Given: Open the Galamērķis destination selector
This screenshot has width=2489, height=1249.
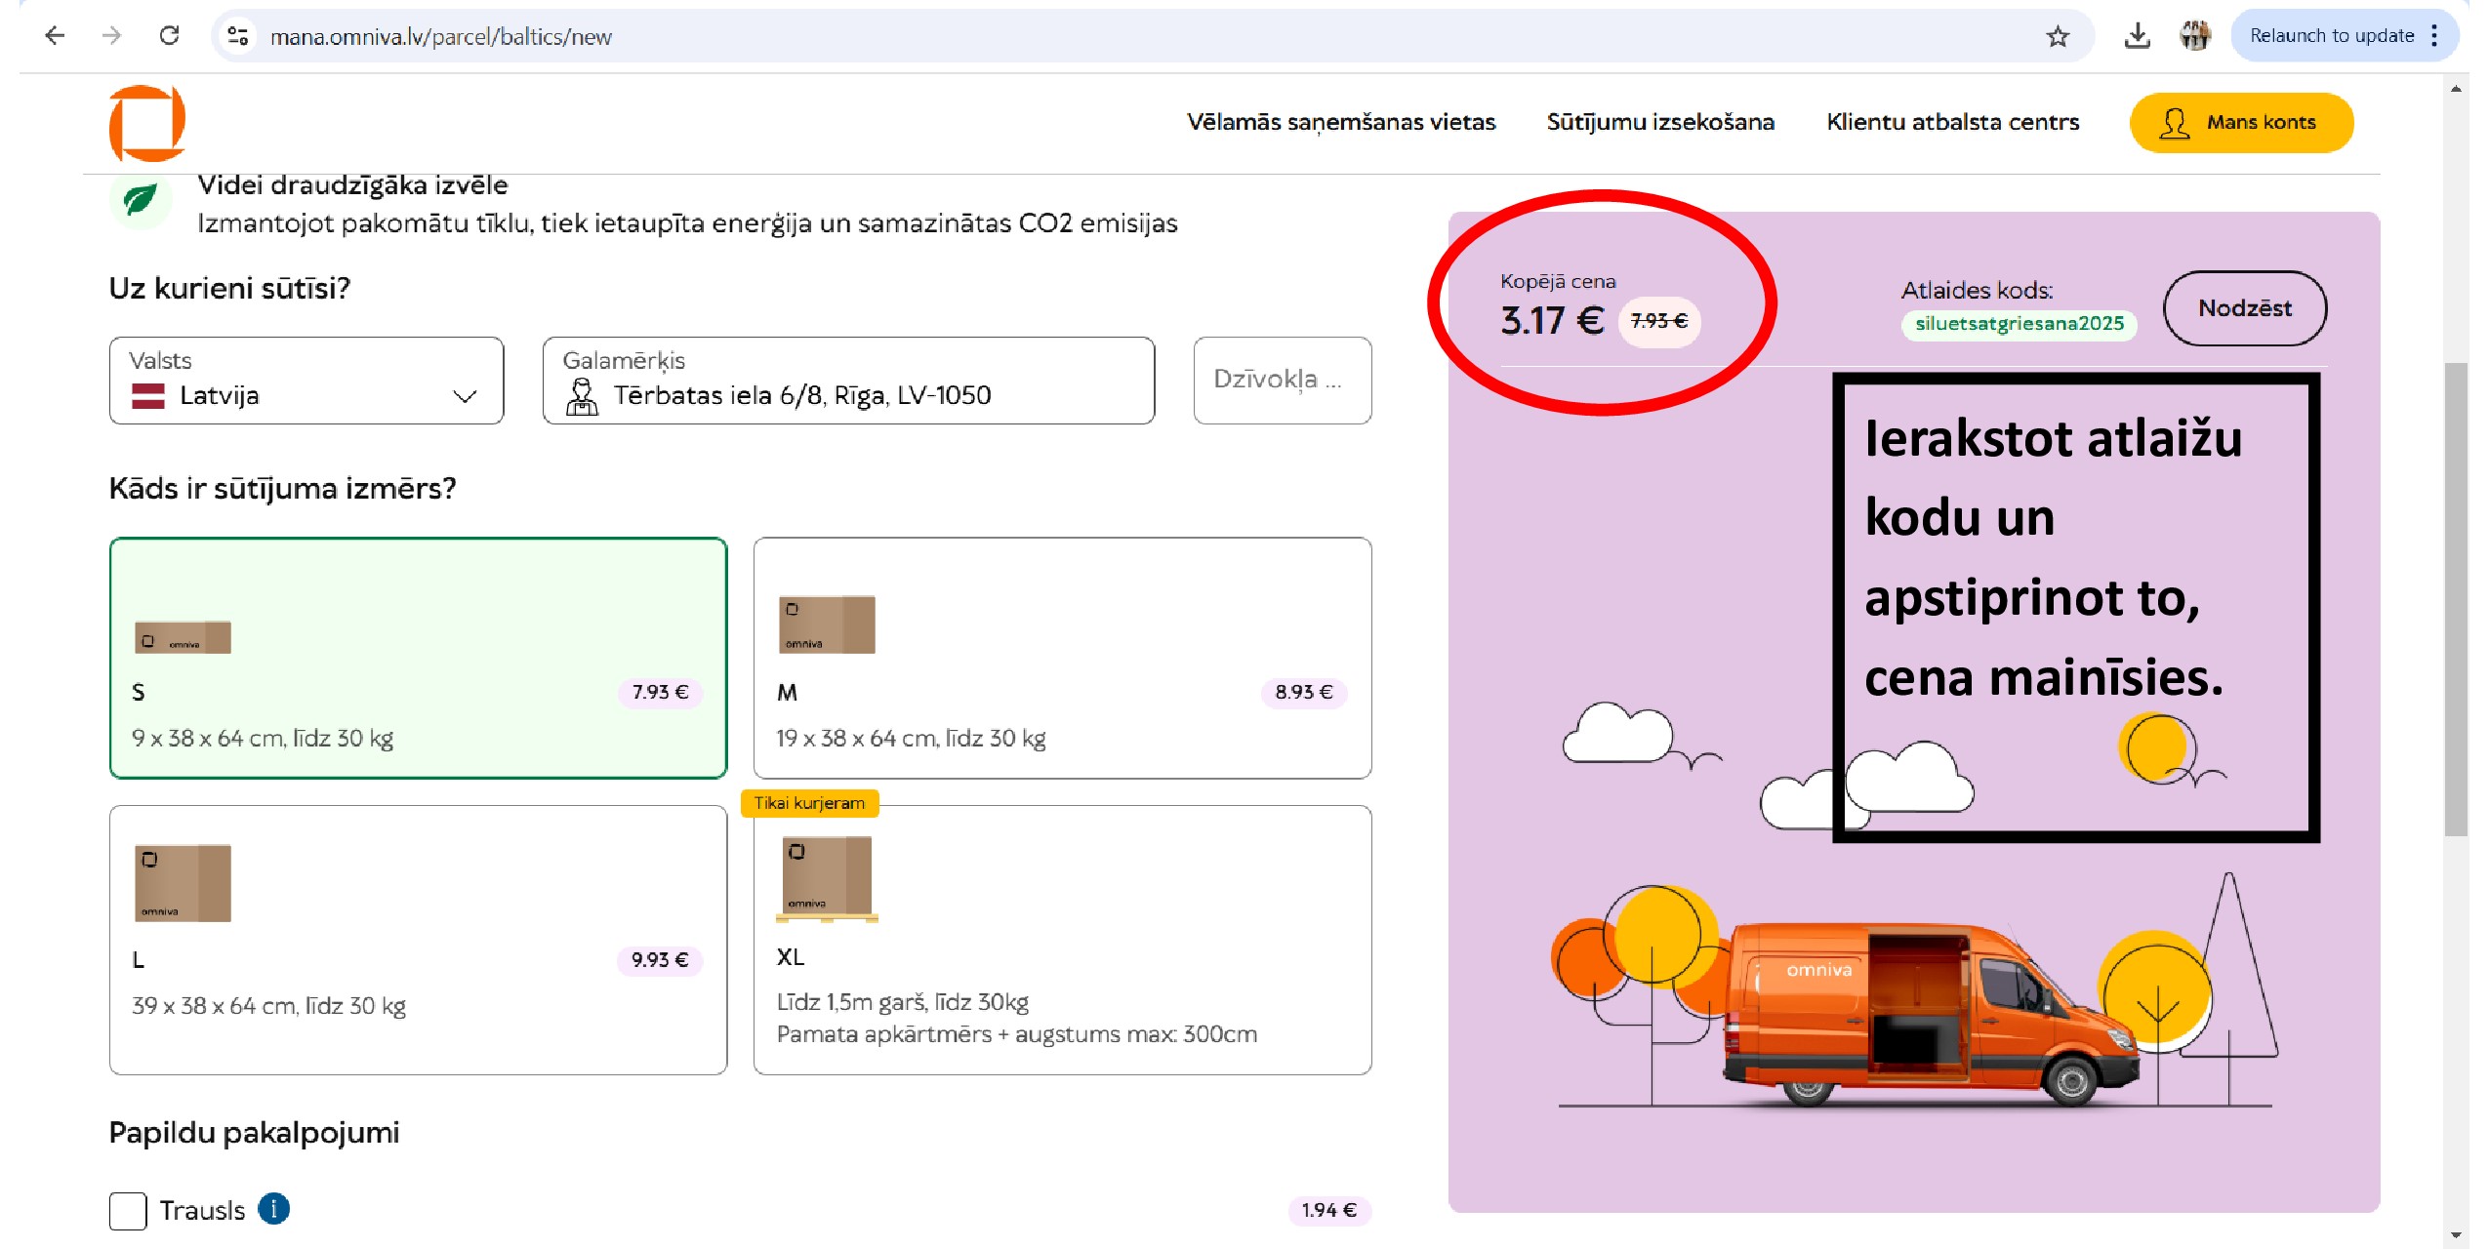Looking at the screenshot, I should 847,381.
